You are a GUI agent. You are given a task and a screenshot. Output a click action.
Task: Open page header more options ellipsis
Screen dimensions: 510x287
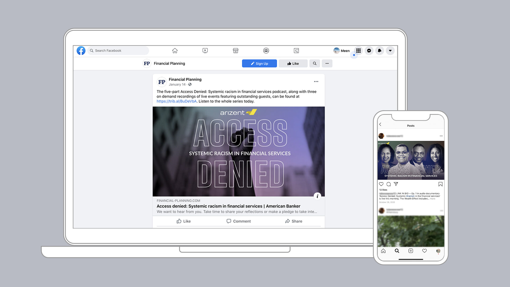(x=327, y=64)
